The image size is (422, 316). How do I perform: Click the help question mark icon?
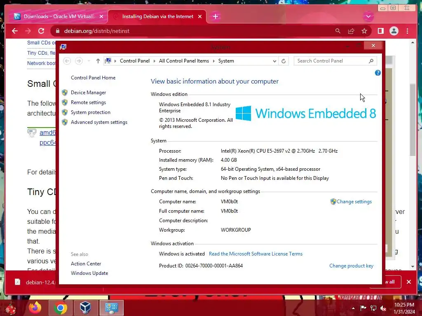(377, 73)
